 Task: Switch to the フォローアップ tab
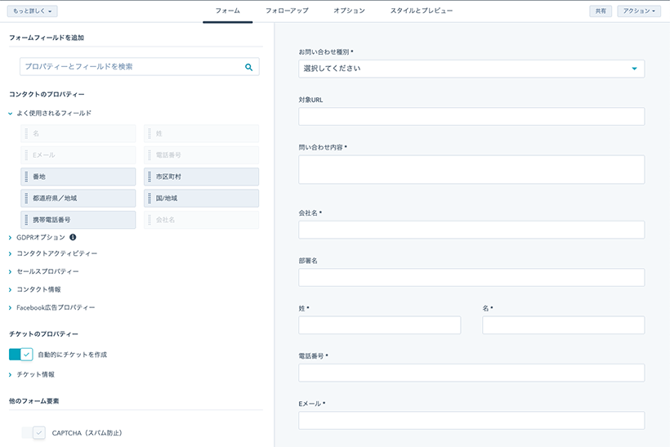pos(287,11)
